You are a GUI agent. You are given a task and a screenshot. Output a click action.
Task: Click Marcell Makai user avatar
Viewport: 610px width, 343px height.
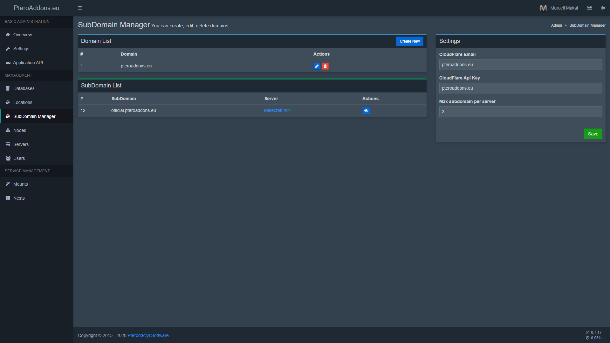click(543, 8)
